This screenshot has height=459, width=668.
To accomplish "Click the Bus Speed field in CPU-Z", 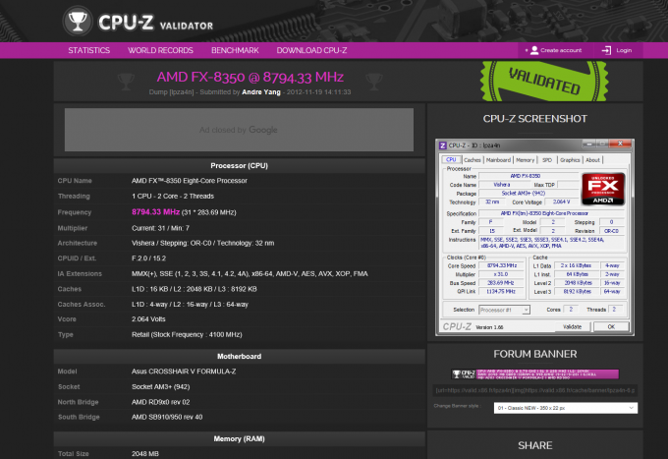I will [x=501, y=283].
